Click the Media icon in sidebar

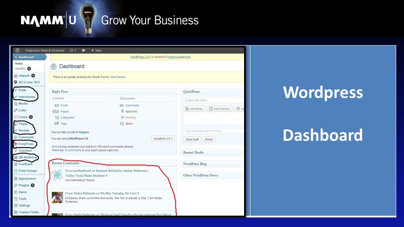[16, 103]
